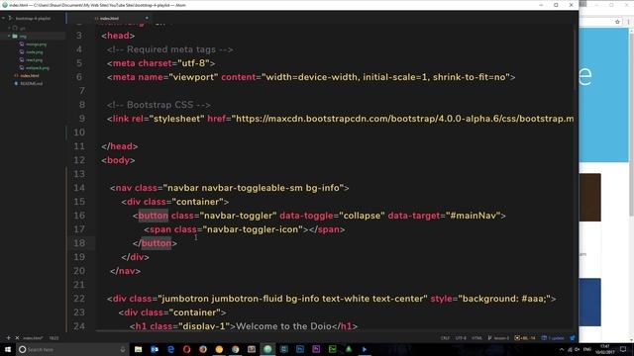634x356 pixels.
Task: Click the editor vertical scrollbar
Action: tap(576, 59)
